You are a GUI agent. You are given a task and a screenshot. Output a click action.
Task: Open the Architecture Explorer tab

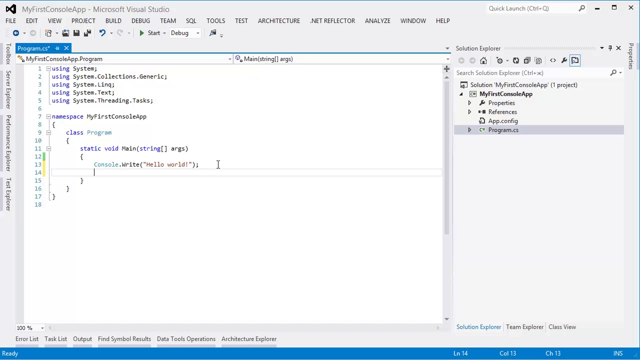coord(249,339)
